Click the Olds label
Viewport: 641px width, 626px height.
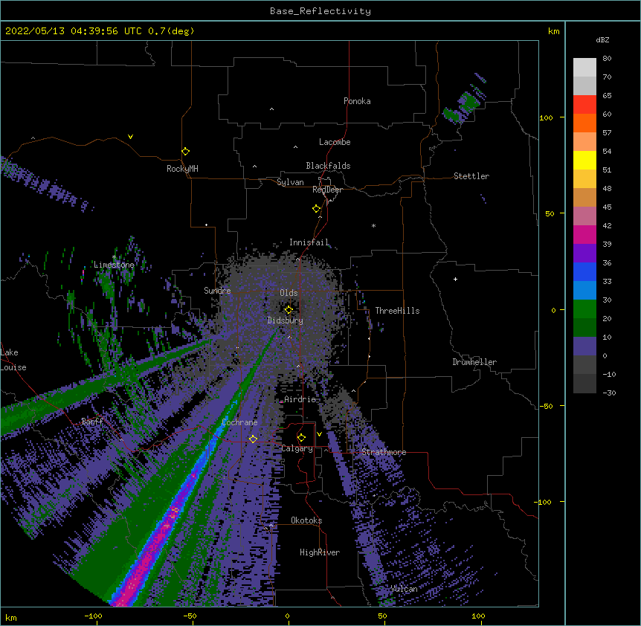[x=289, y=293]
